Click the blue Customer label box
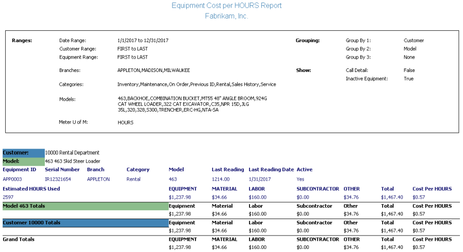 pos(23,153)
